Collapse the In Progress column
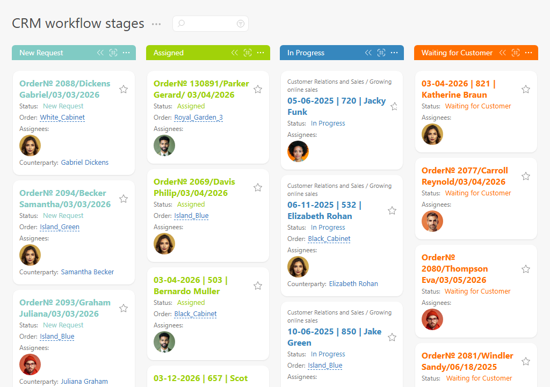Image resolution: width=550 pixels, height=387 pixels. pos(368,53)
